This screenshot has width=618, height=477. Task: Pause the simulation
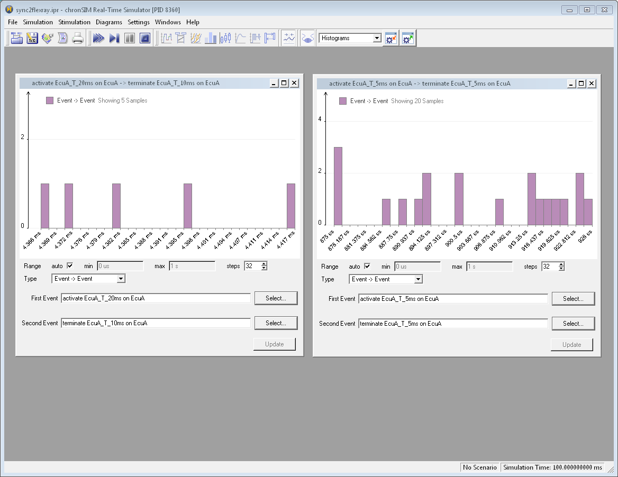pos(130,38)
